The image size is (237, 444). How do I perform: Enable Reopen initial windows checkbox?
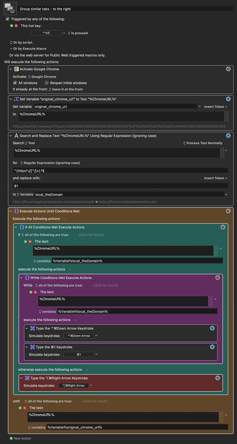pos(46,83)
